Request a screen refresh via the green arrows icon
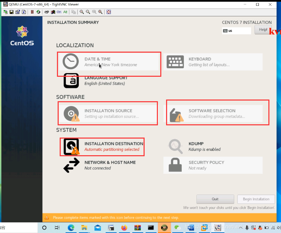Image resolution: width=281 pixels, height=233 pixels. pyautogui.click(x=38, y=12)
